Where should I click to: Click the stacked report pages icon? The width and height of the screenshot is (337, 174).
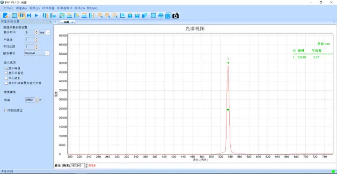tap(168, 15)
